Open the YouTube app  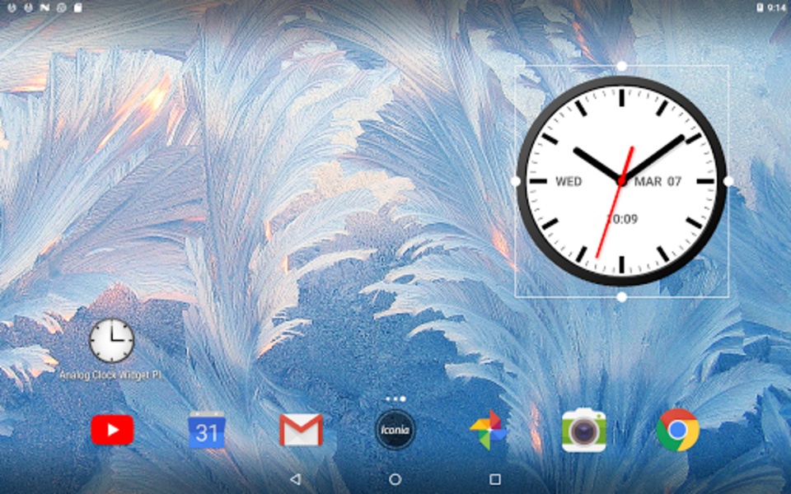pos(112,430)
